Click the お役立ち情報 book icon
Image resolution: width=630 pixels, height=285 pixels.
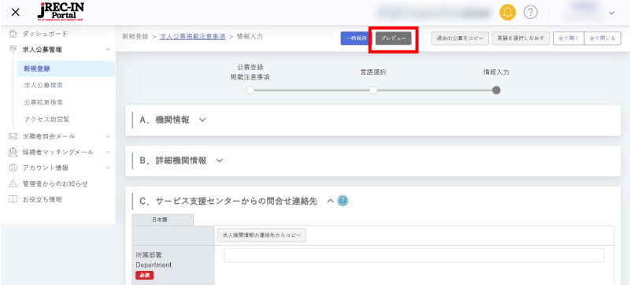pos(13,199)
